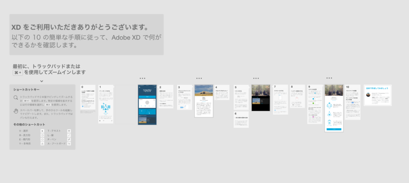The width and height of the screenshot is (409, 183).
Task: Click the tent icon on the gear artboard
Action: coord(329,114)
